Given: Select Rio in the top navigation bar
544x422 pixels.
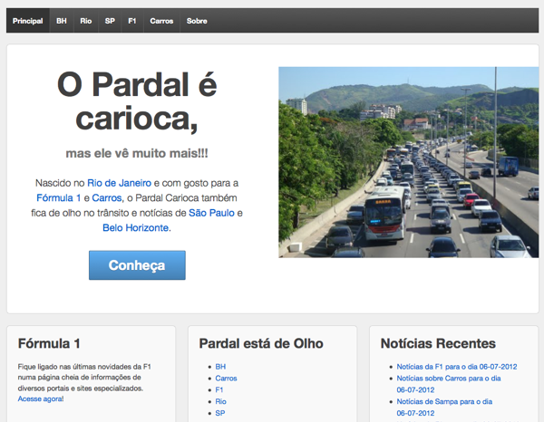Looking at the screenshot, I should 86,21.
